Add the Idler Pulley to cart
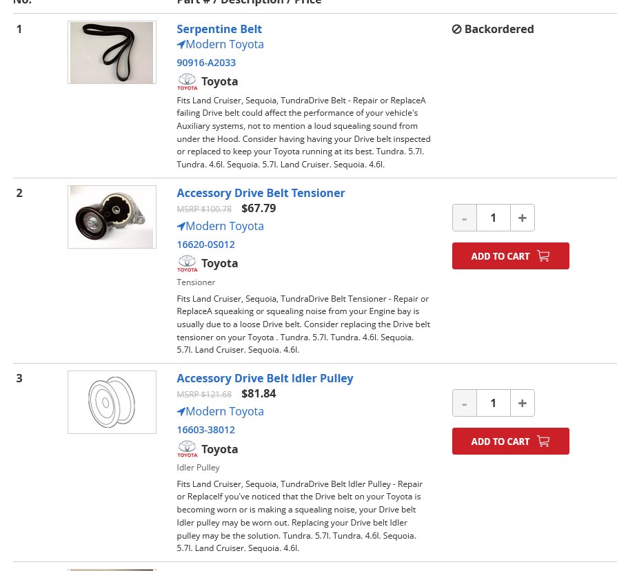This screenshot has width=617, height=571. click(x=510, y=442)
